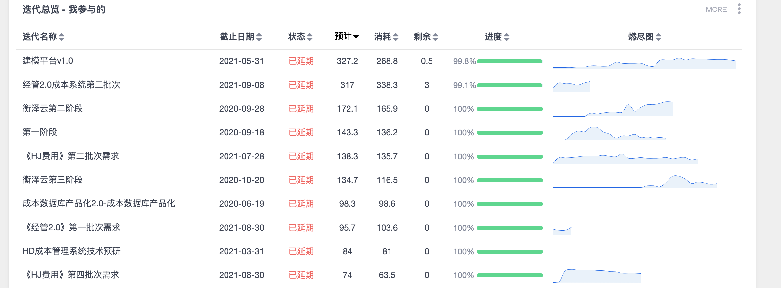The image size is (781, 288).
Task: View burndown chart of 衡泽云第三阶段
Action: point(635,181)
